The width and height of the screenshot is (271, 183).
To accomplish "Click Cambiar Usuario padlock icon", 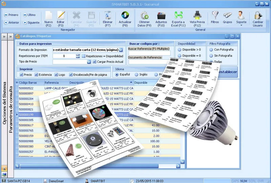I will pos(258,15).
